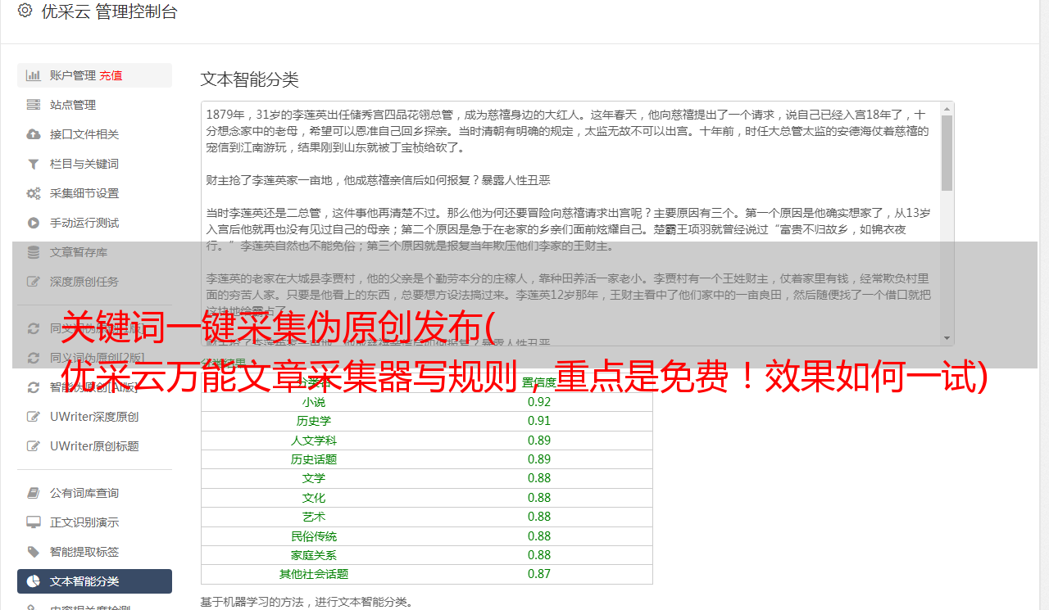Click the filter funnel icon for 栏目与关键词
Viewport: 1049px width, 610px height.
coord(34,164)
